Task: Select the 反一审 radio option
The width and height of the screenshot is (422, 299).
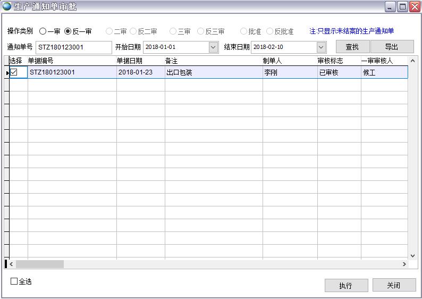Action: (x=67, y=31)
